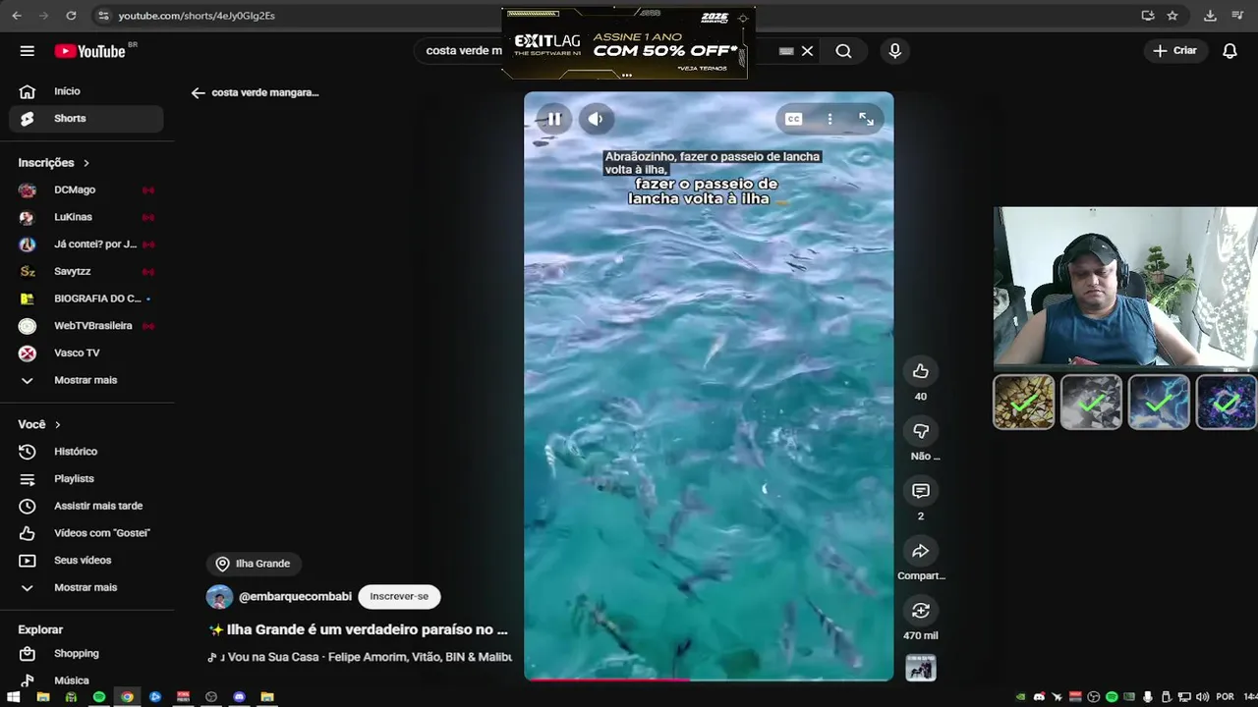Toggle closed captions on the Short
This screenshot has width=1258, height=707.
coord(793,119)
